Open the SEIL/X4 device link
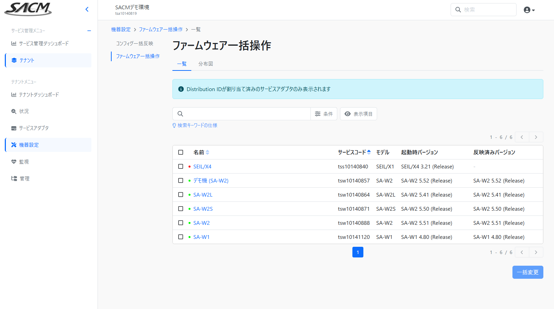Viewport: 554px width, 309px height. tap(202, 167)
